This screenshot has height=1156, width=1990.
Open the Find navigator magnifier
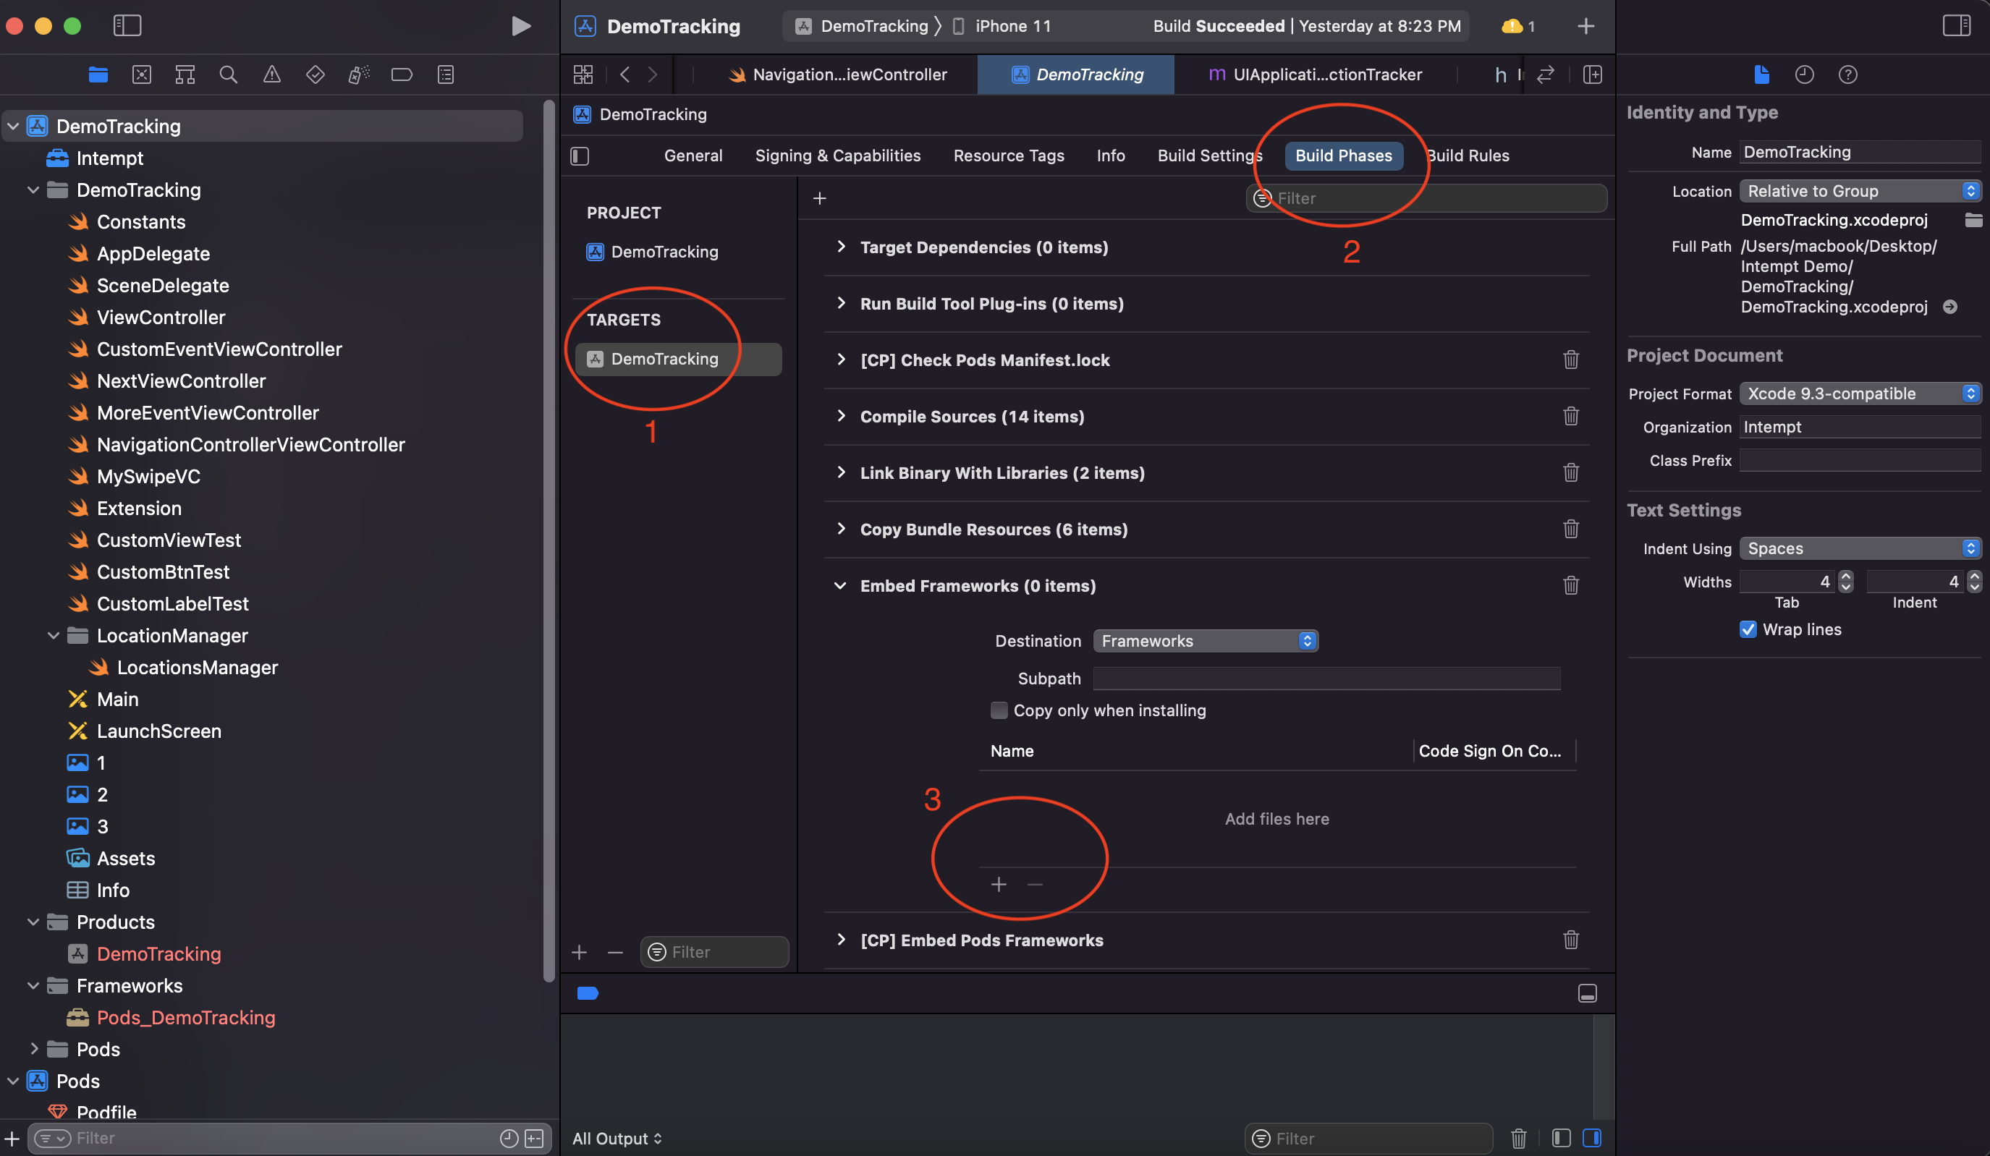click(228, 75)
